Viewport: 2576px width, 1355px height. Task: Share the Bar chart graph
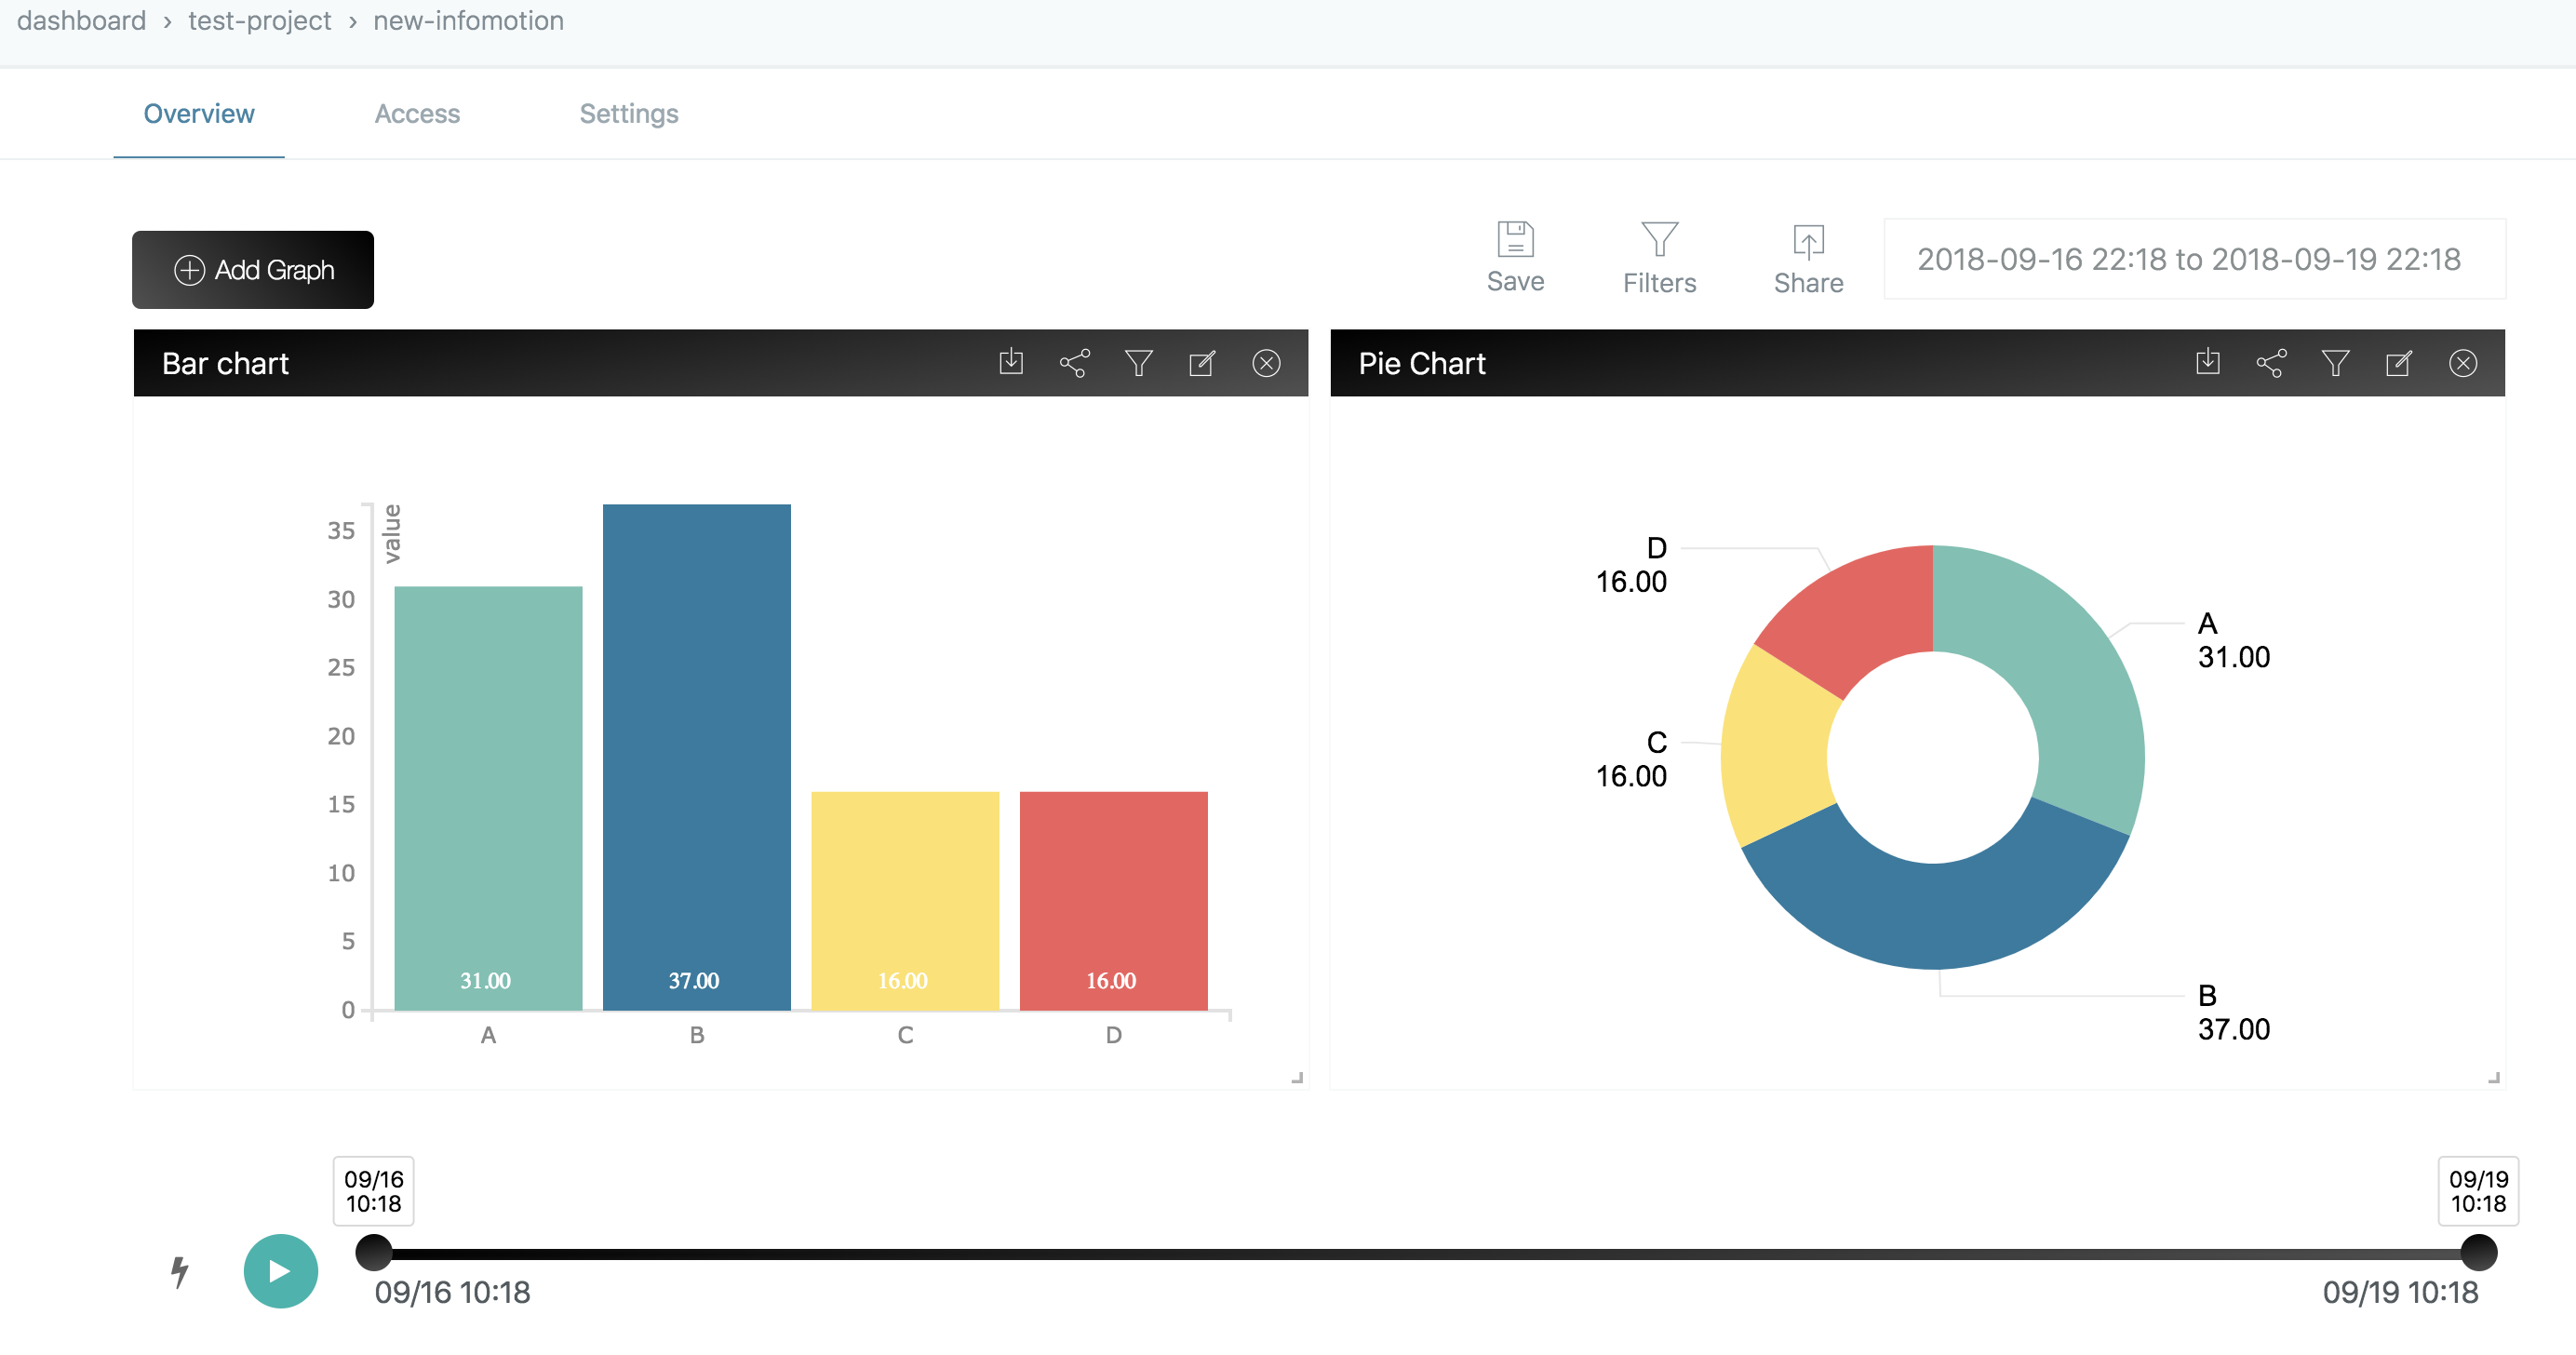[1075, 362]
